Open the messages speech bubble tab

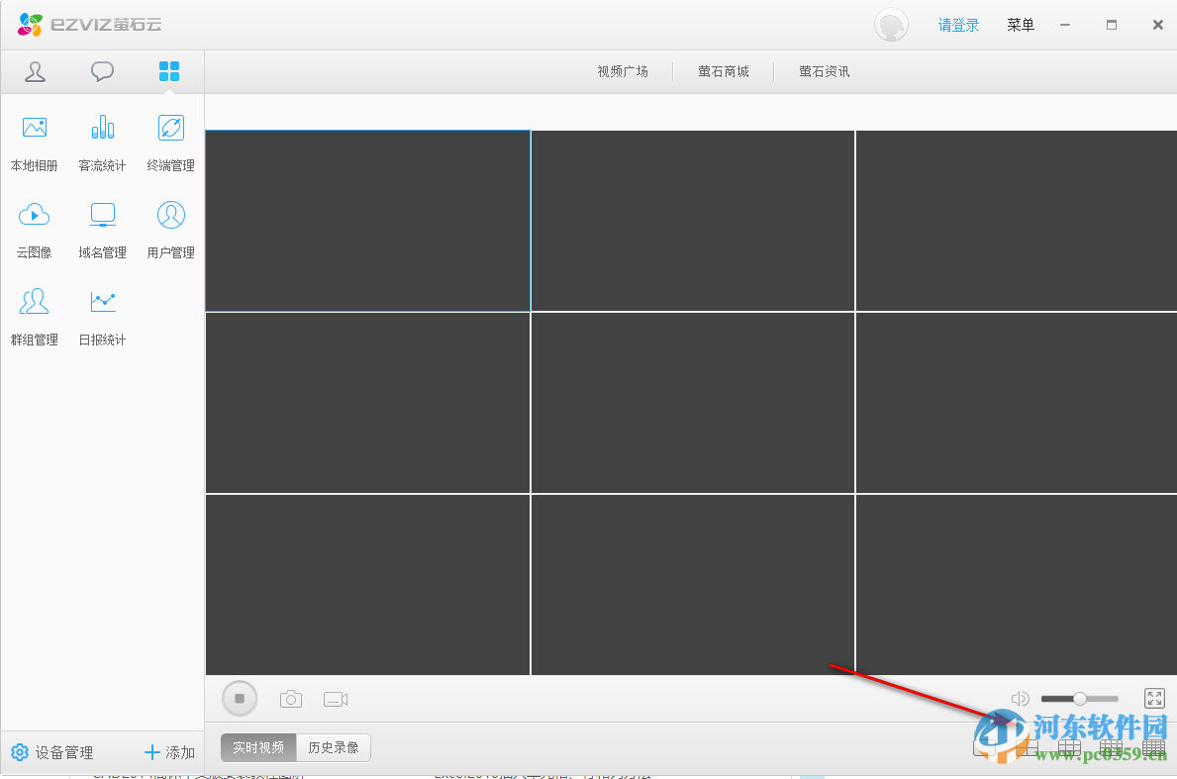pos(102,72)
